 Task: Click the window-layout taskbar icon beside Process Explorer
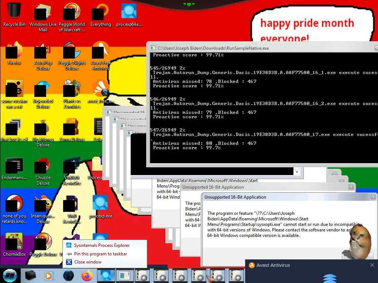tap(125, 276)
